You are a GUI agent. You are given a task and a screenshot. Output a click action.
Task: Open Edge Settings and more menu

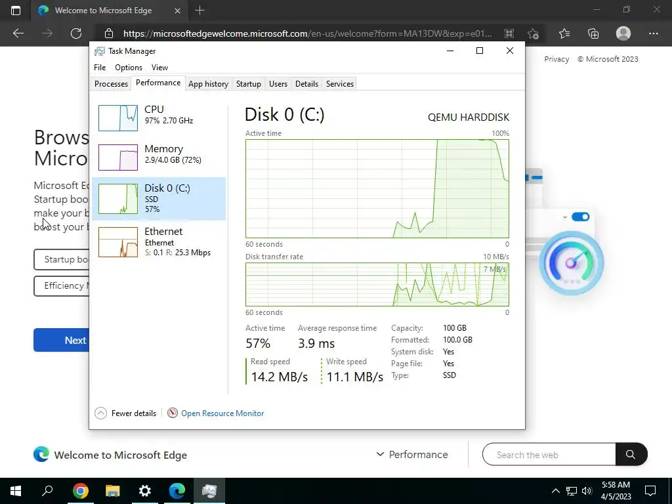coord(653,33)
